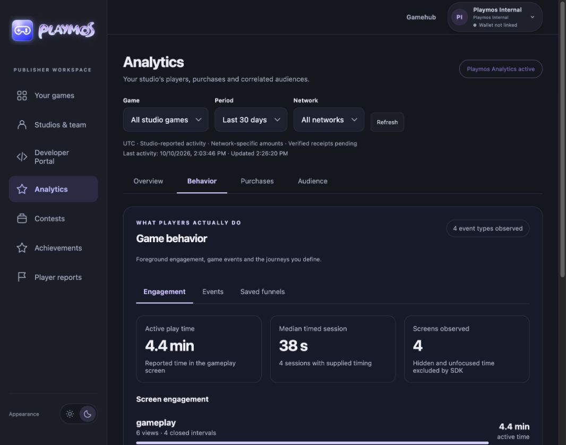Open the Contests section
This screenshot has height=445, width=566.
tap(54, 219)
